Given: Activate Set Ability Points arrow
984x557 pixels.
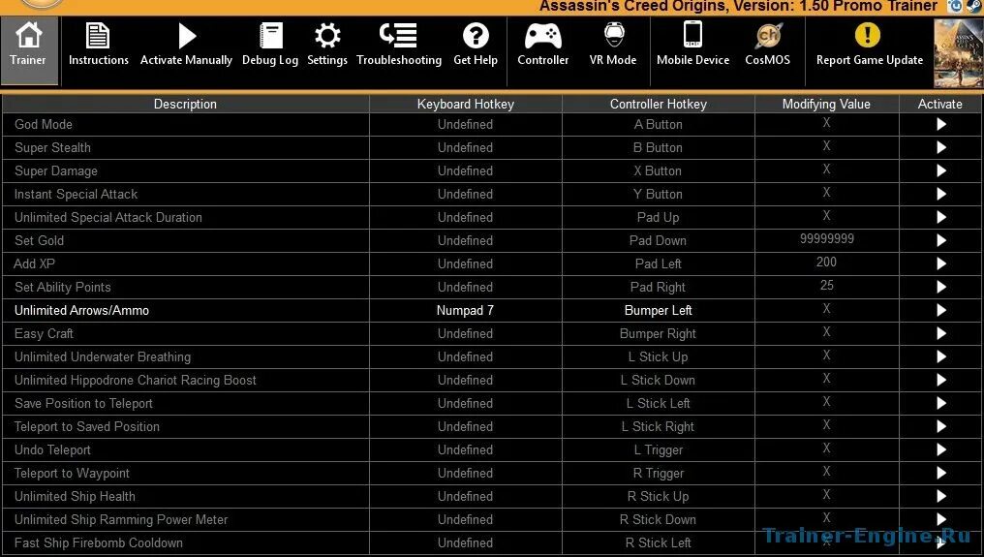Looking at the screenshot, I should click(940, 287).
